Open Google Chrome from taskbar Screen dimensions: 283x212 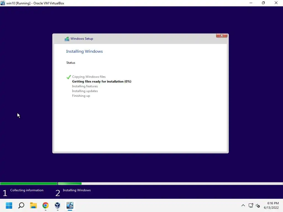46,205
